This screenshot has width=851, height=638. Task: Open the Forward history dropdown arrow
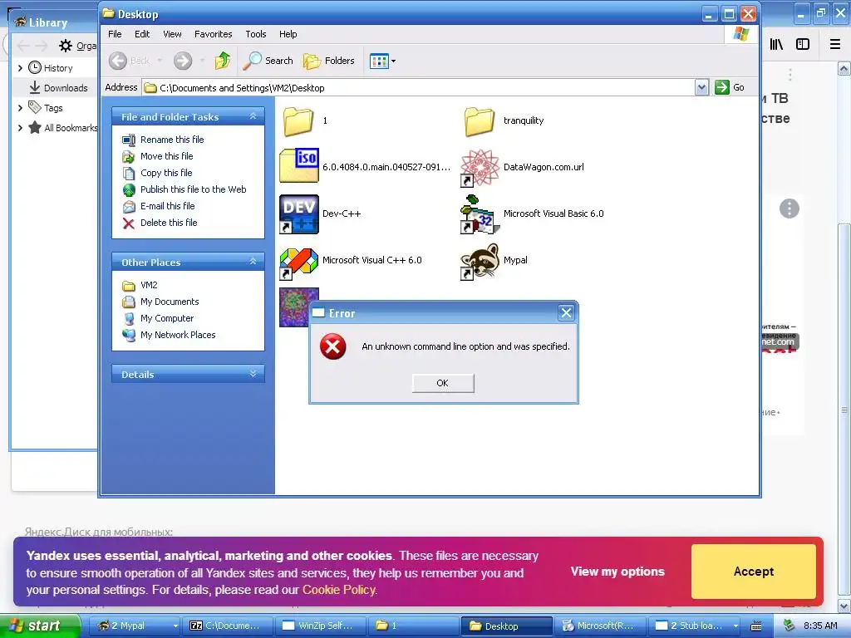tap(203, 61)
